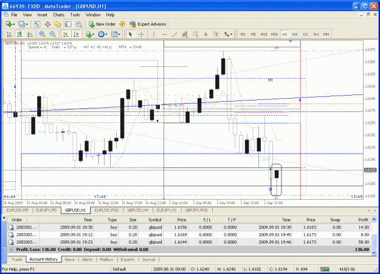Viewport: 380px width, 274px height.
Task: Switch to Line Chart display
Action: (x=30, y=35)
